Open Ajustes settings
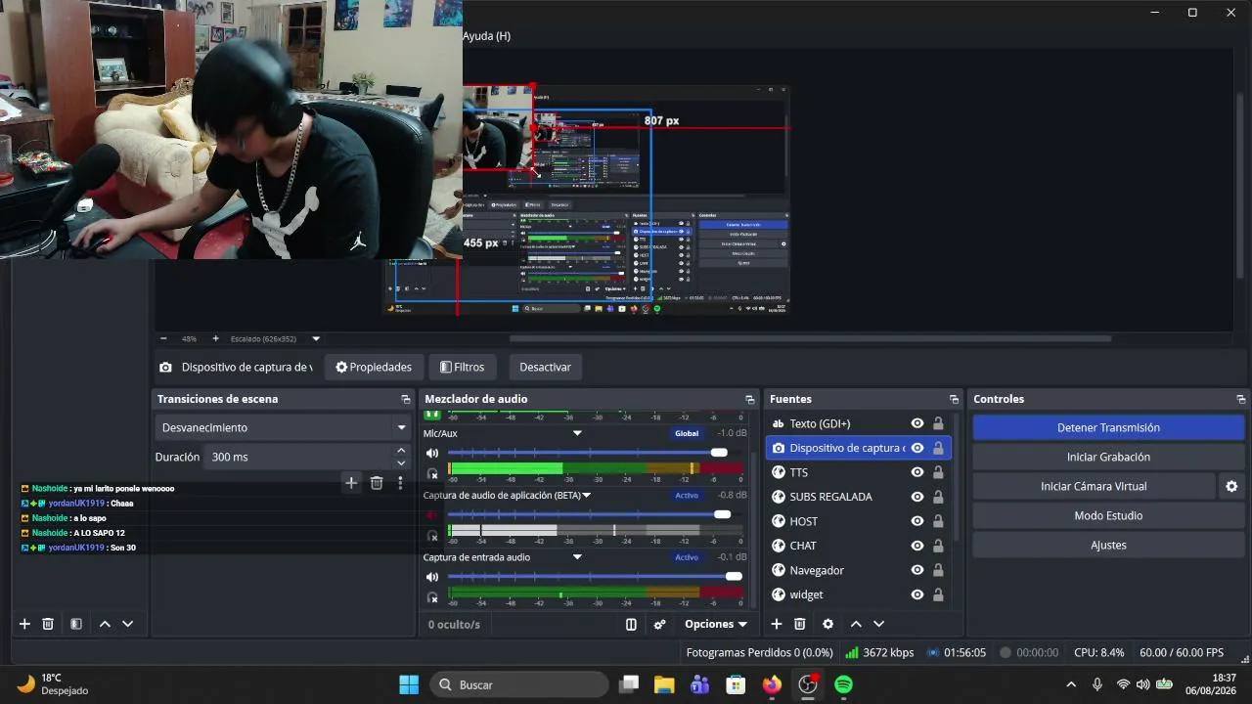This screenshot has height=704, width=1252. 1108,545
